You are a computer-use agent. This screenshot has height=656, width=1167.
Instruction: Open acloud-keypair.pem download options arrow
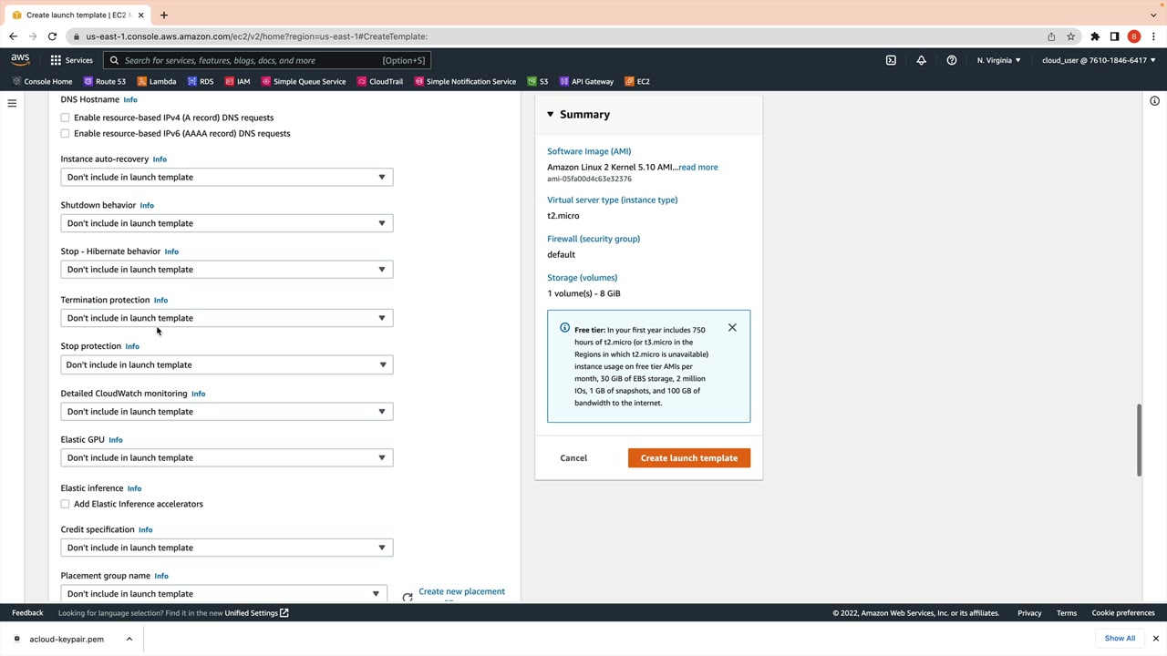pyautogui.click(x=129, y=639)
